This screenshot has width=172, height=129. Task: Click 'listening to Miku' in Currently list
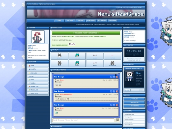(x=134, y=117)
